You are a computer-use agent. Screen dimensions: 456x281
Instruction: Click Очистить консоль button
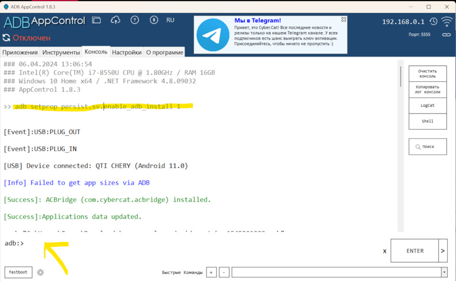coord(427,74)
